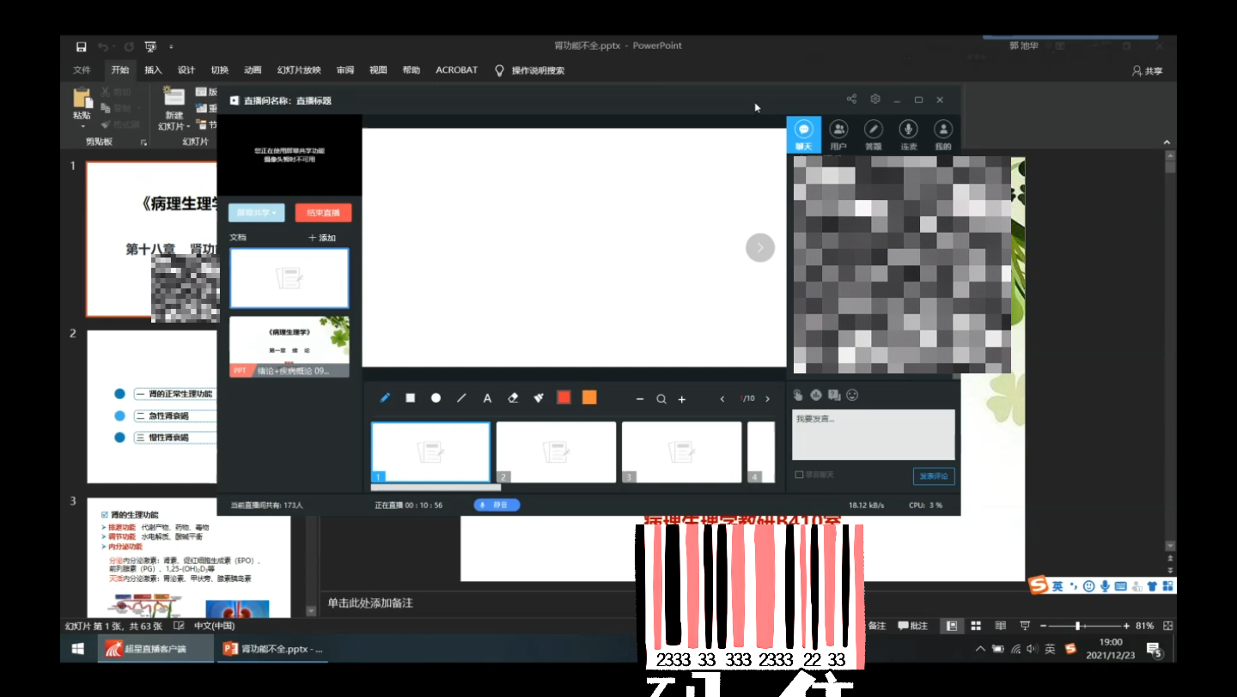This screenshot has width=1237, height=697.
Task: Go to next page arrow beside 1/10
Action: 769,399
